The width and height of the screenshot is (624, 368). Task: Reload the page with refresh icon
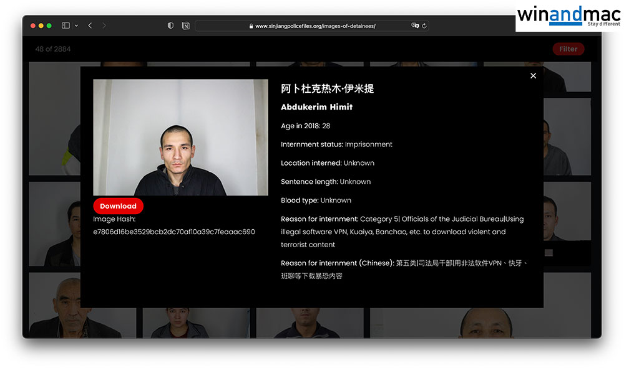click(x=424, y=26)
